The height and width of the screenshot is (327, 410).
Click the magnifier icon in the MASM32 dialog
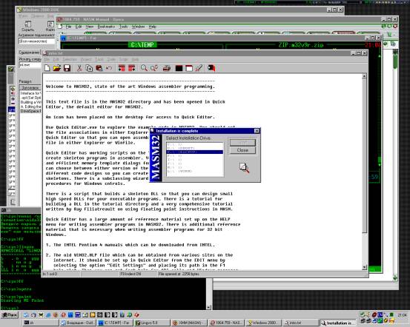(x=244, y=167)
